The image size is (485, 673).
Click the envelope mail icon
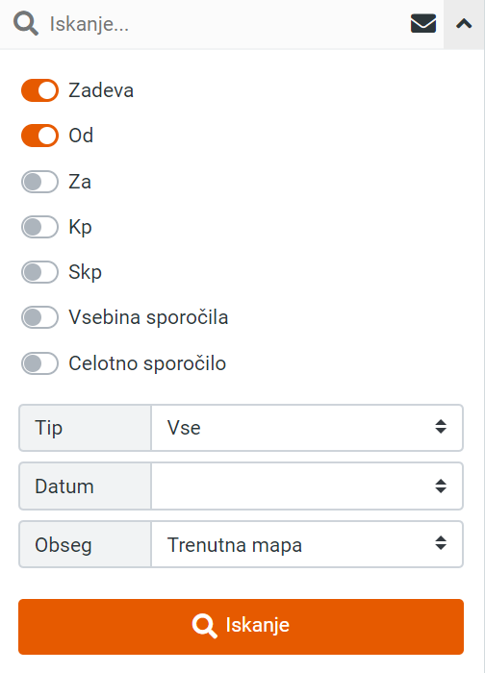click(x=423, y=24)
